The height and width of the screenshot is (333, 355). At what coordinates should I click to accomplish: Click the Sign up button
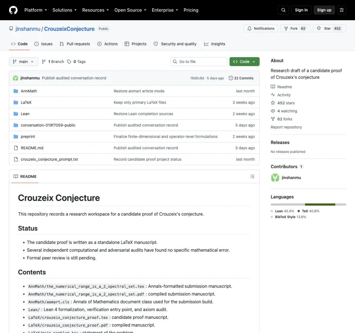click(x=324, y=10)
